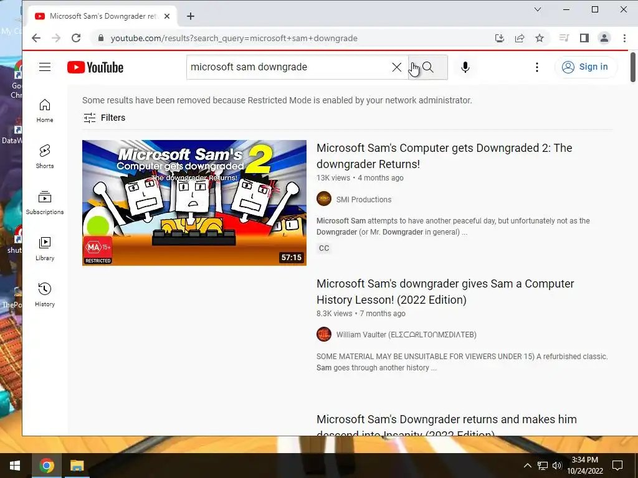Screen dimensions: 638x478
Task: Go to Home in sidebar
Action: [x=45, y=111]
